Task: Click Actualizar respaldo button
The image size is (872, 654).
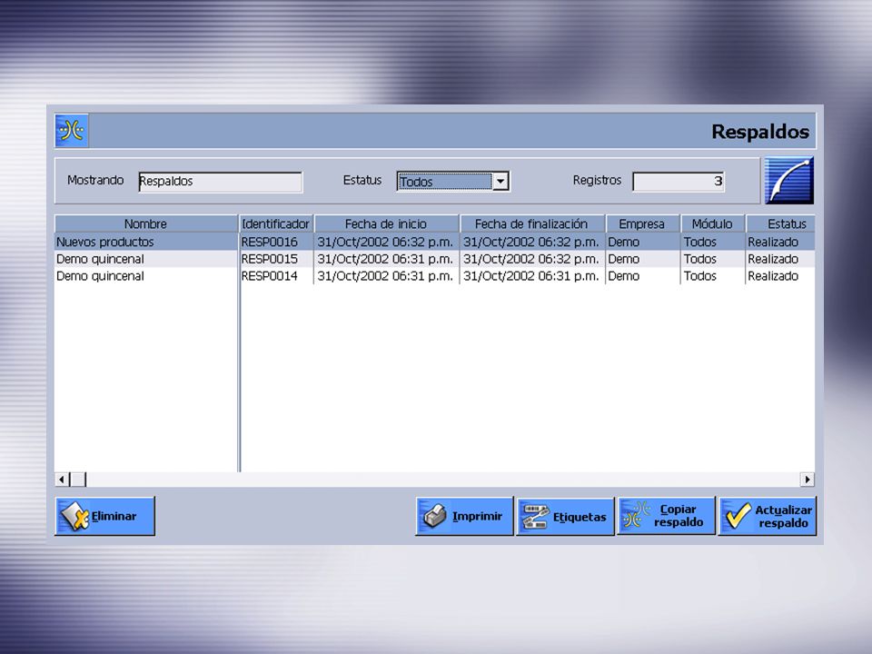Action: 768,516
